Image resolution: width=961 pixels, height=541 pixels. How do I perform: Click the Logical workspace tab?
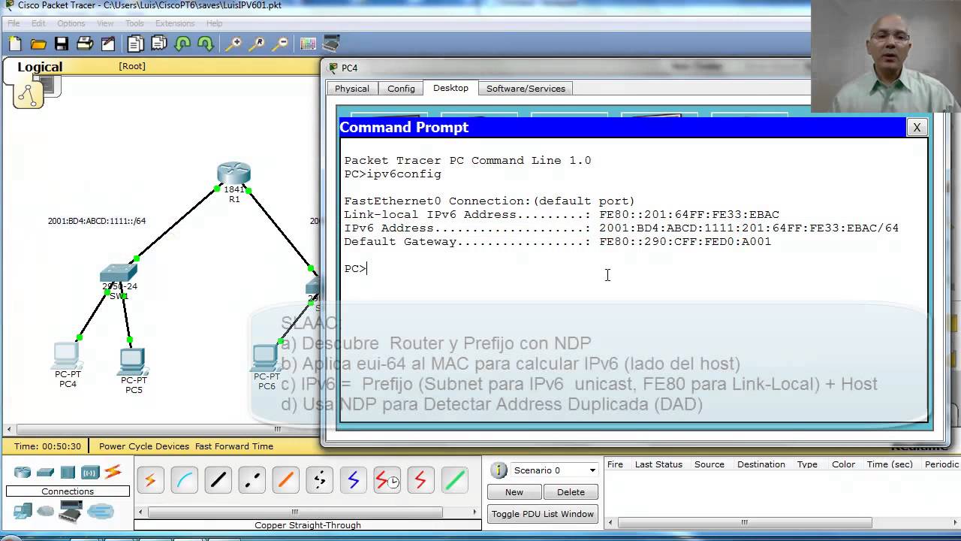40,67
